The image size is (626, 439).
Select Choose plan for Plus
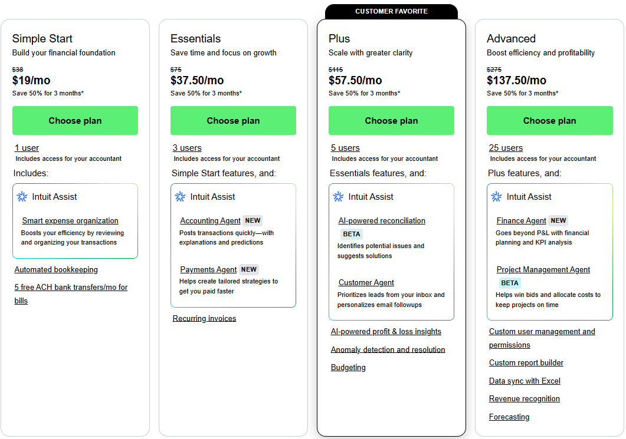(x=391, y=121)
